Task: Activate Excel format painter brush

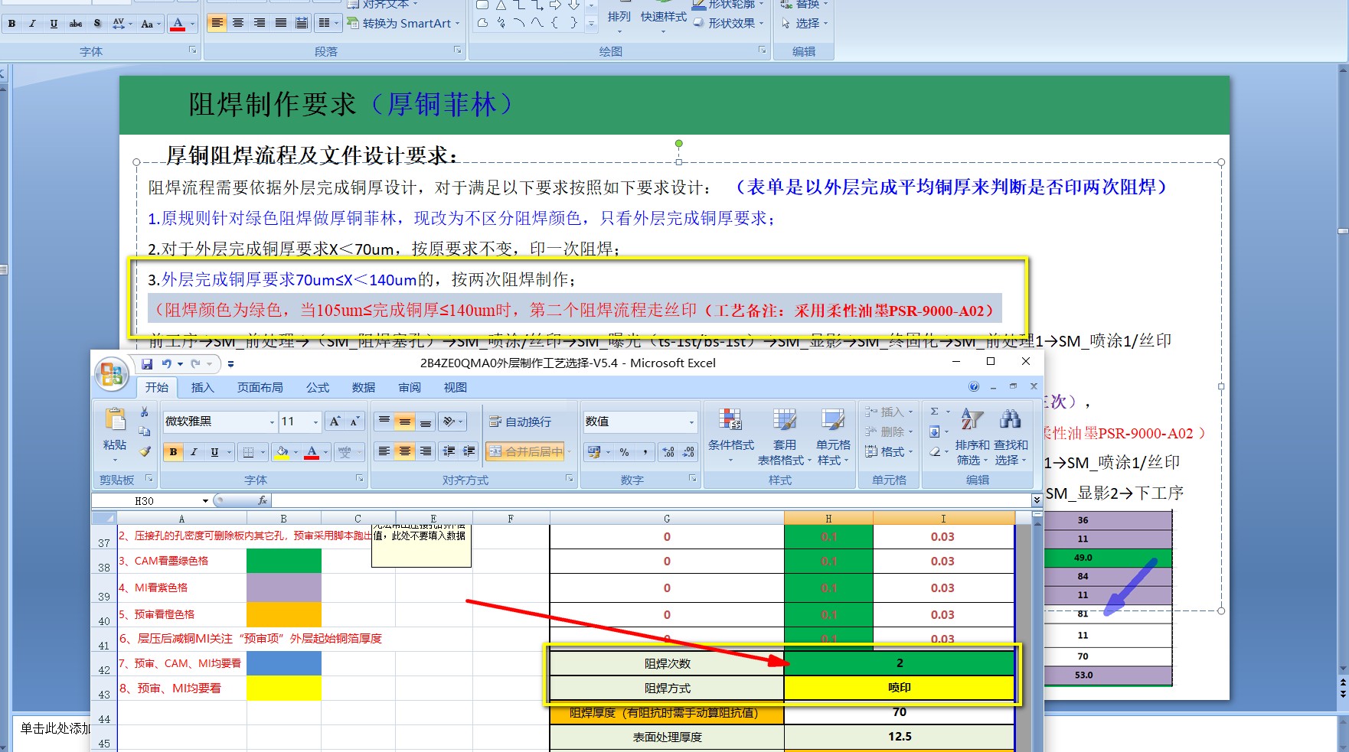Action: 144,451
